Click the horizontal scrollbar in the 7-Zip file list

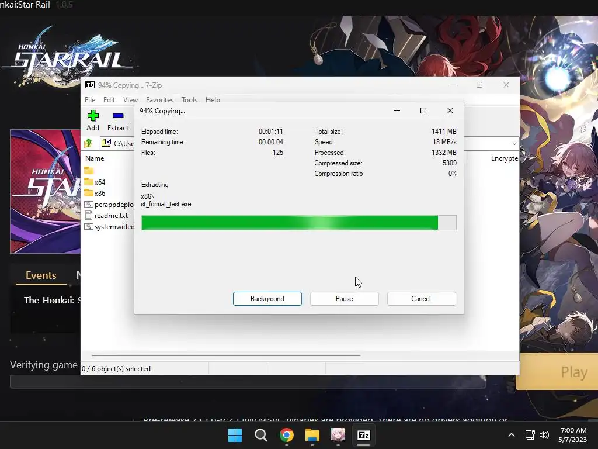click(x=226, y=355)
